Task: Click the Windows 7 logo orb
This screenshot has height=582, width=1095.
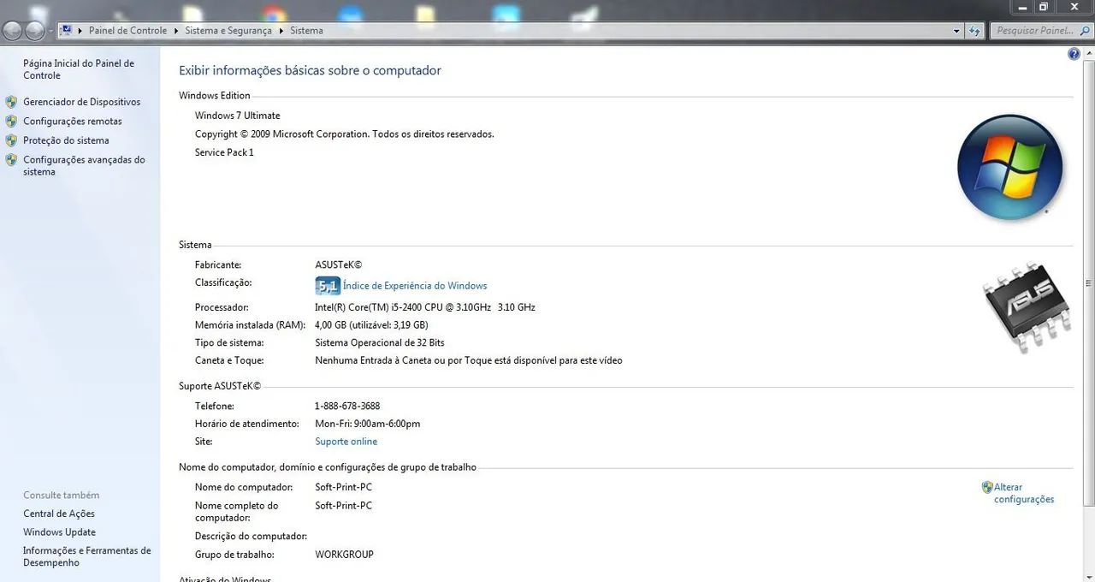Action: click(1010, 168)
